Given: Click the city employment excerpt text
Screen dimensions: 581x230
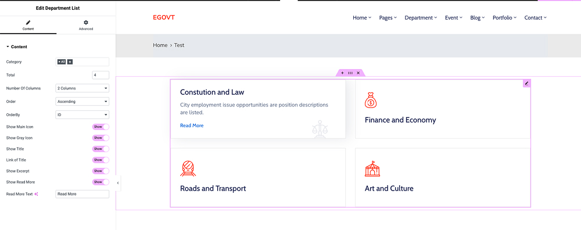Looking at the screenshot, I should click(254, 109).
